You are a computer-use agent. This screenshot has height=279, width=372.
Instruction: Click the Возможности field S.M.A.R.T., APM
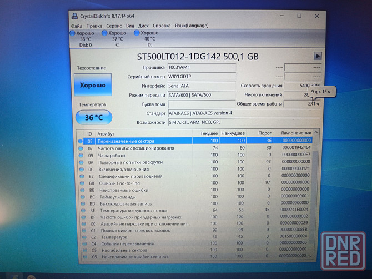point(244,122)
